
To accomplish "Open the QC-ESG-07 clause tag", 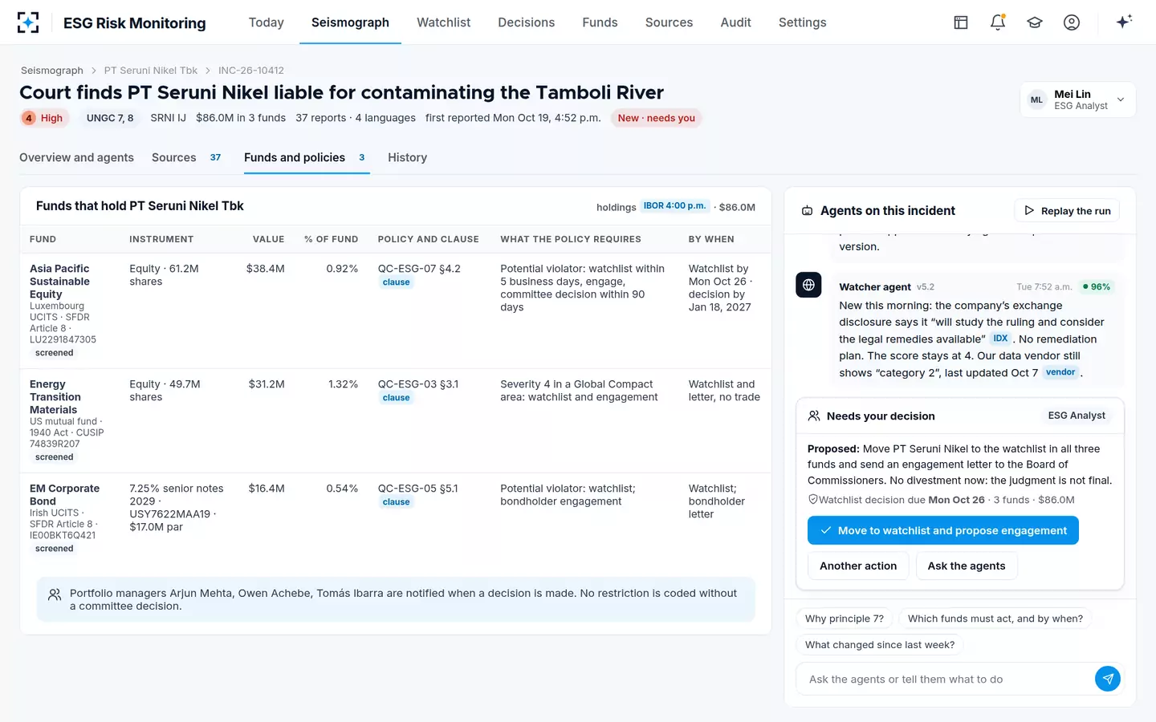I will pyautogui.click(x=396, y=282).
